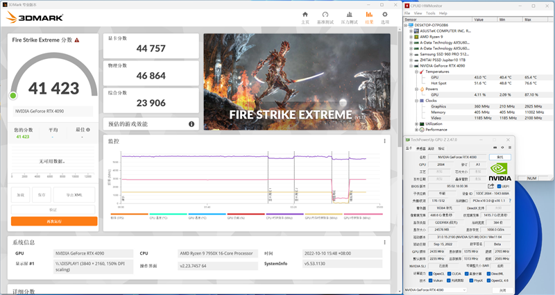Image resolution: width=555 pixels, height=295 pixels.
Task: Open the GPU selection dropdown in GPU-Z
Action: (435, 290)
